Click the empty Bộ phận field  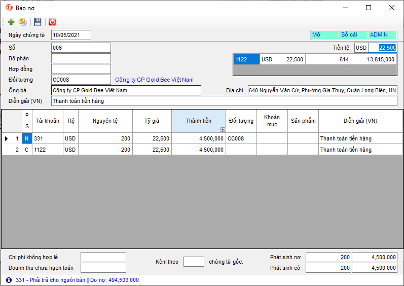point(81,58)
